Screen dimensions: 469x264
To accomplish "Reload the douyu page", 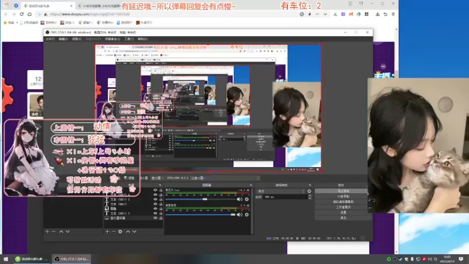I will tap(22, 14).
